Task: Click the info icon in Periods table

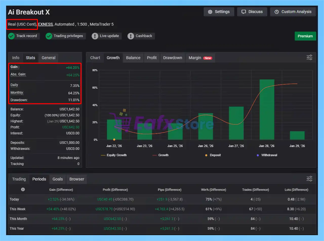Action: point(23,189)
